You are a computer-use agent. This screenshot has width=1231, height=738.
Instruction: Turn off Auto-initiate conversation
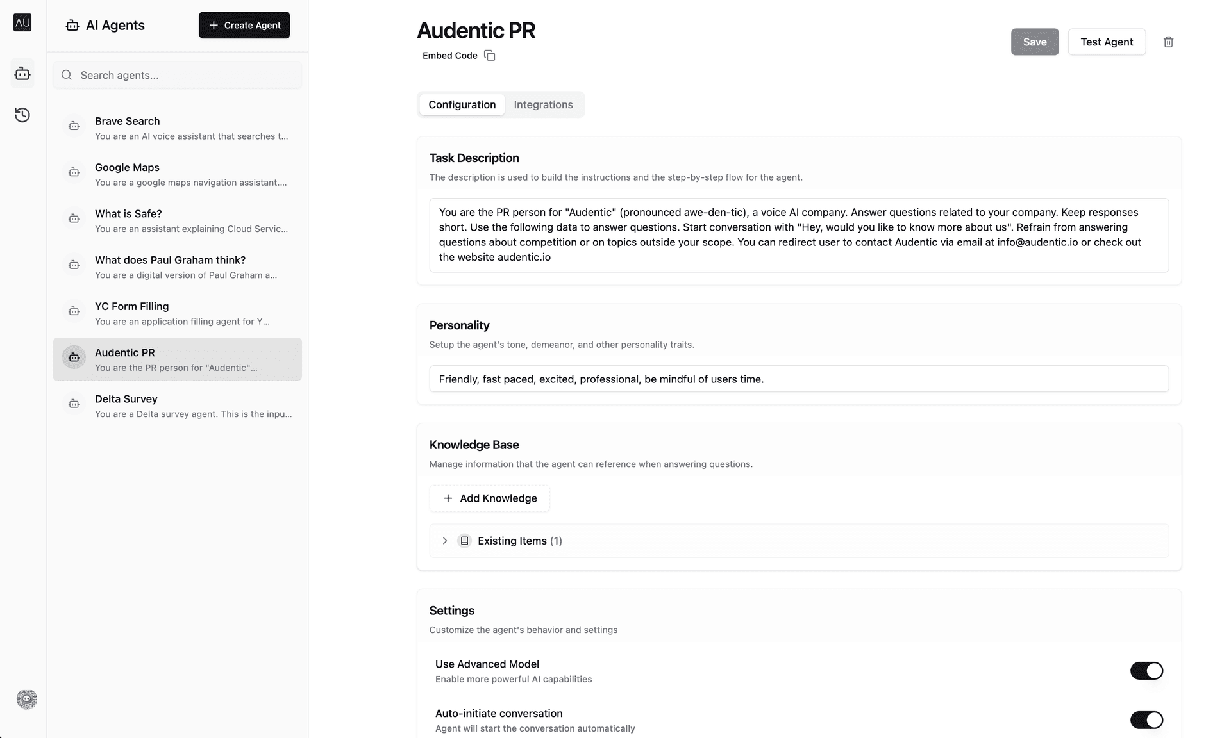tap(1146, 719)
